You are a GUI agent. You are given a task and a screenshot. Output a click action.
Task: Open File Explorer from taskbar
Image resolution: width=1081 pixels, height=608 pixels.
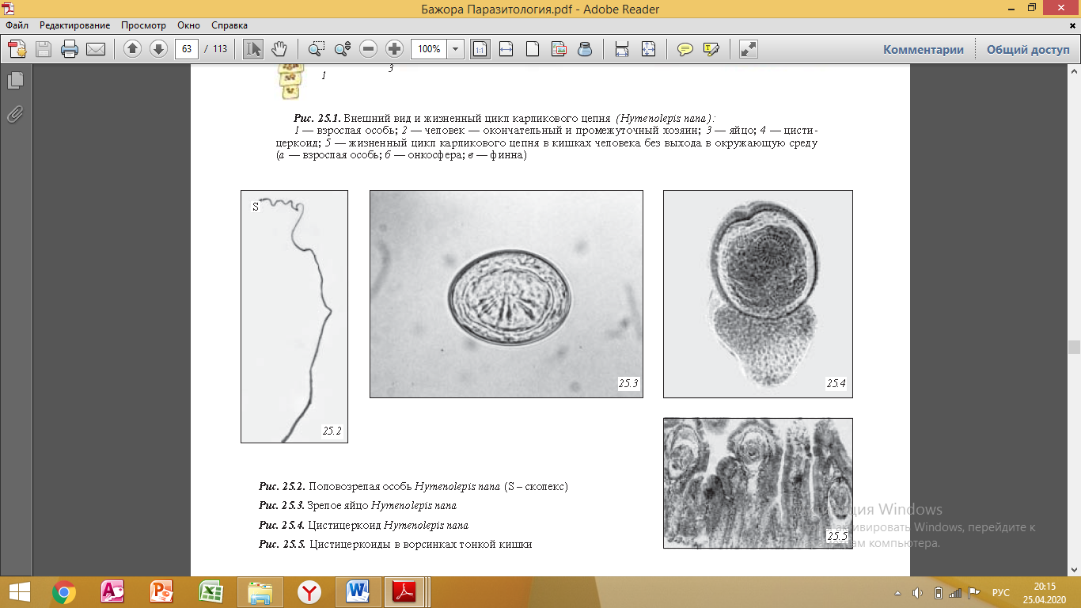[260, 591]
